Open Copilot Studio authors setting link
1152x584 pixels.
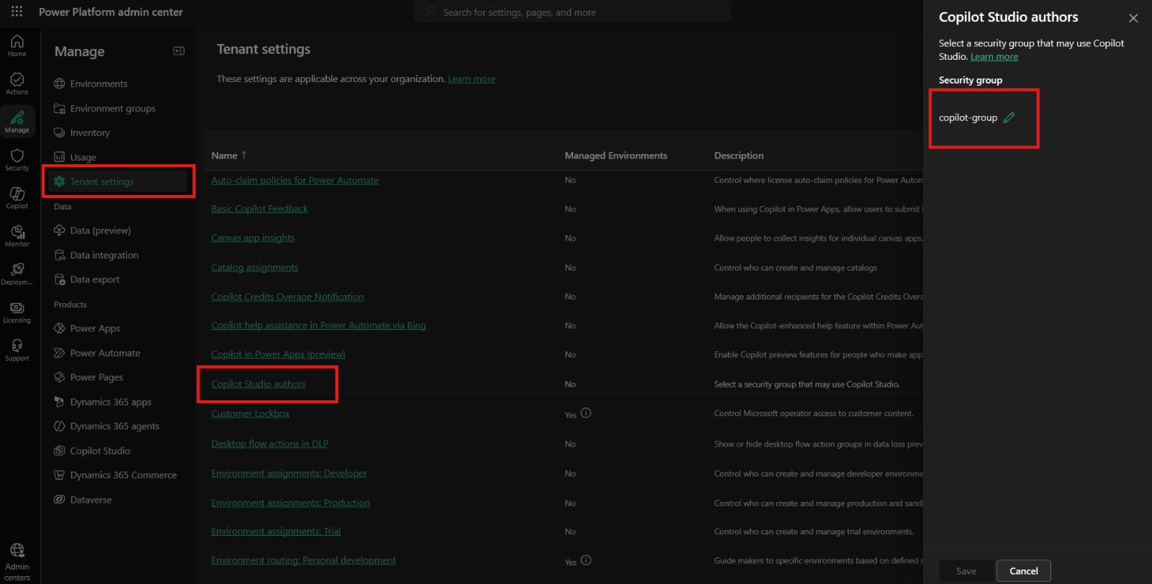pyautogui.click(x=258, y=384)
